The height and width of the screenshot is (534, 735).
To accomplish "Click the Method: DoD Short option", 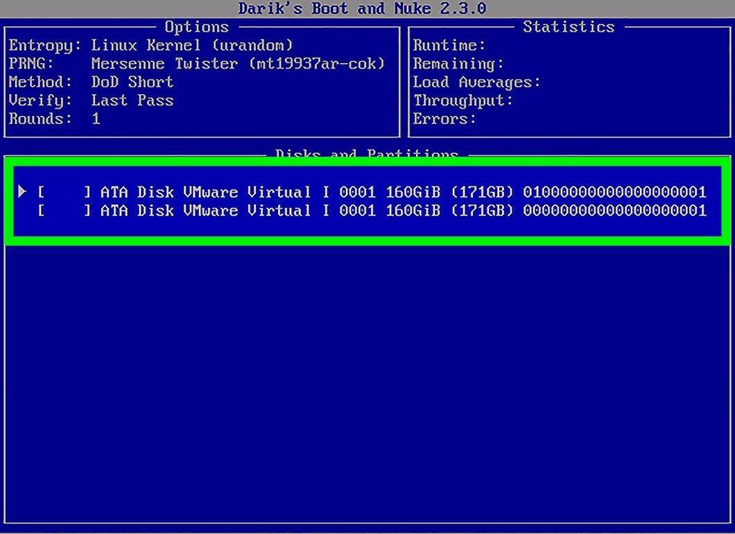I will click(x=91, y=82).
